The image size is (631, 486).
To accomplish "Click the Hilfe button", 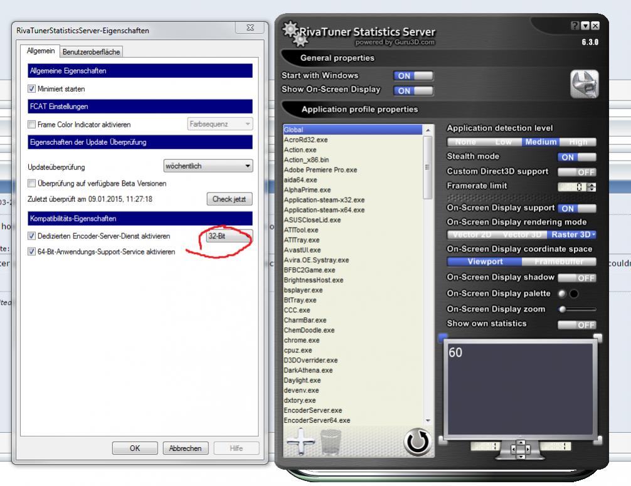I will pyautogui.click(x=236, y=448).
